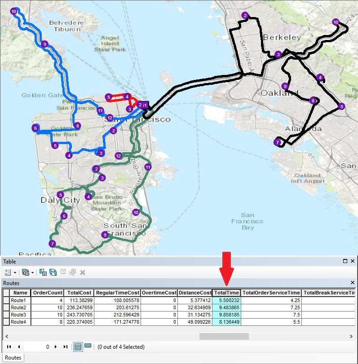
Task: Select the Route3 row selector box
Action: [6, 315]
